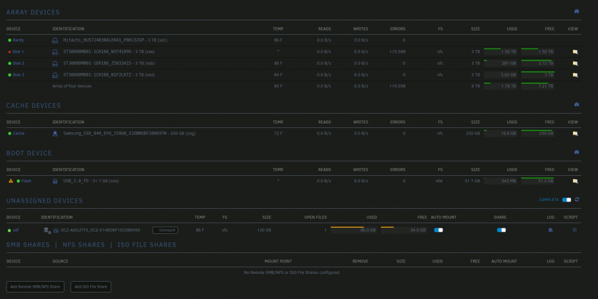
Task: Click the disk settings gear icon for OCZ-AGILITY3
Action: pyautogui.click(x=47, y=230)
